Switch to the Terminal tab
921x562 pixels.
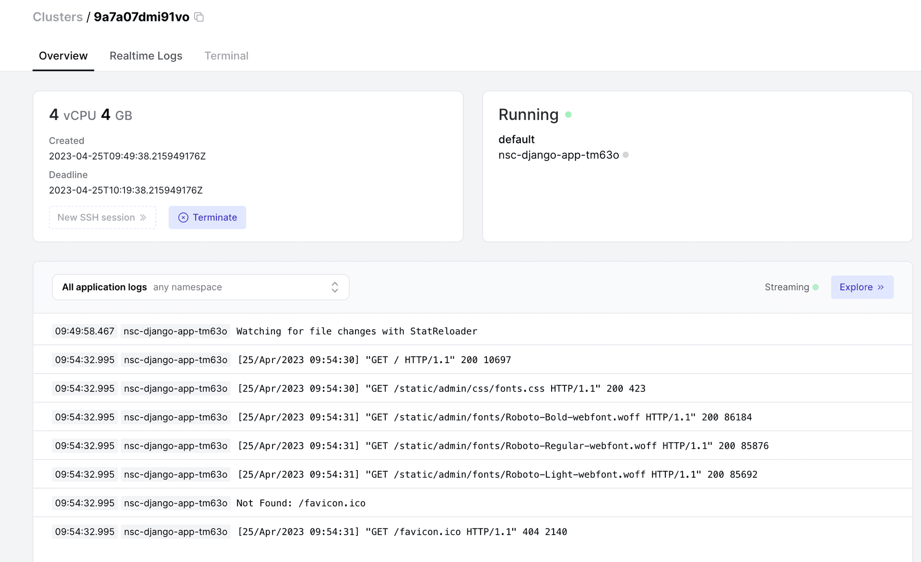pyautogui.click(x=226, y=55)
